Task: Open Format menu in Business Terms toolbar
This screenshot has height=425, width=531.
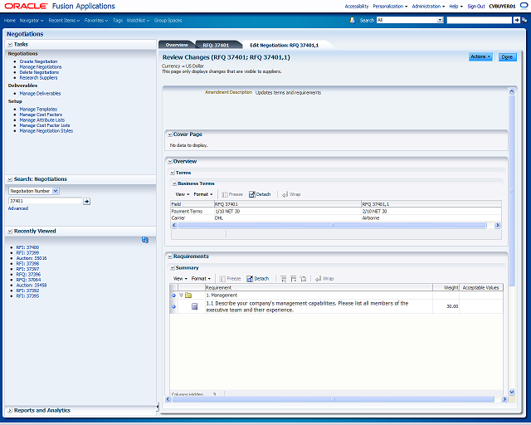Action: (202, 194)
